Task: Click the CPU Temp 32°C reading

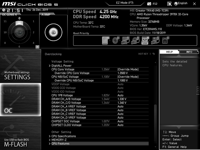Action: click(83, 23)
